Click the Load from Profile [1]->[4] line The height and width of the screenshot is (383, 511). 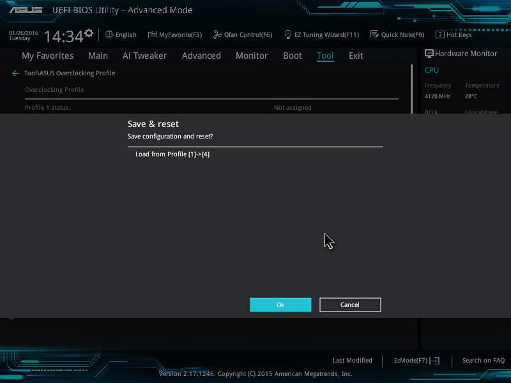point(172,154)
